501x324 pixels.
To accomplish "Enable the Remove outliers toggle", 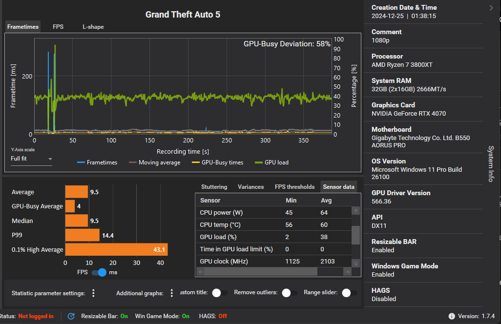I will 290,293.
